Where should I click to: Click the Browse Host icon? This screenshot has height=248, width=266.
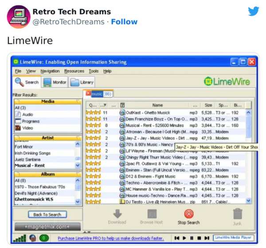[152, 214]
